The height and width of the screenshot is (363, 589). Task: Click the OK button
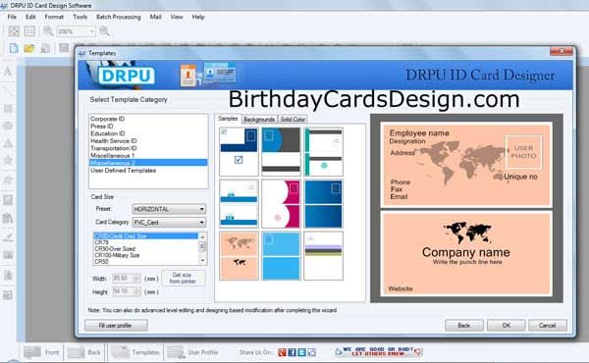point(506,326)
